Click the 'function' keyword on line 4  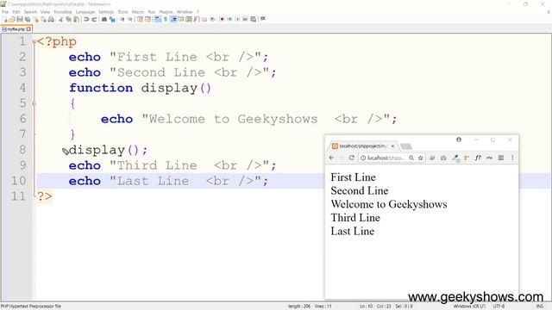(101, 88)
